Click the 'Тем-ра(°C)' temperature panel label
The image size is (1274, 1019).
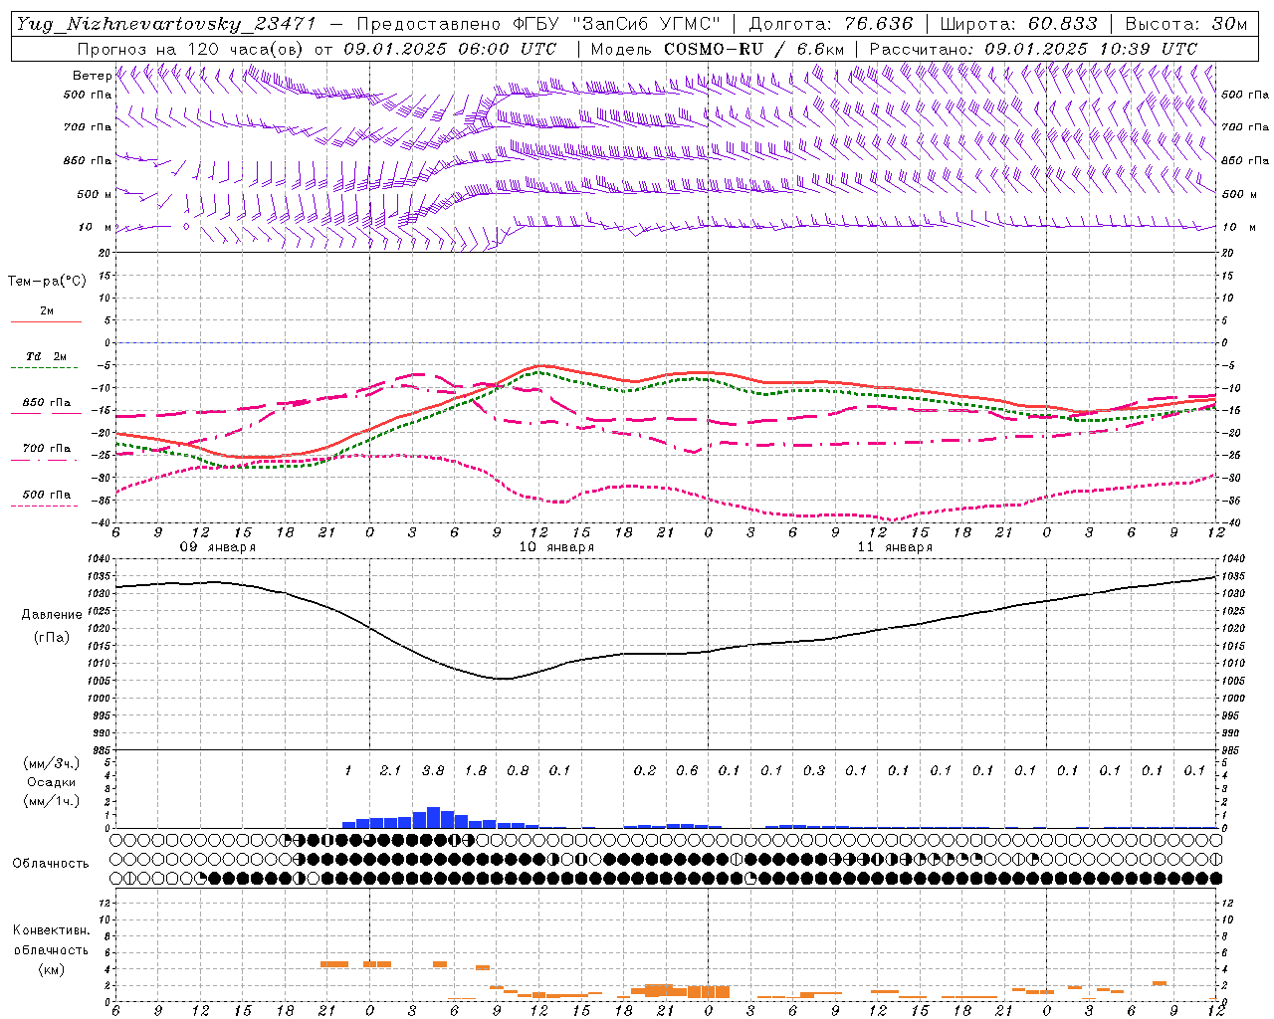(x=47, y=281)
